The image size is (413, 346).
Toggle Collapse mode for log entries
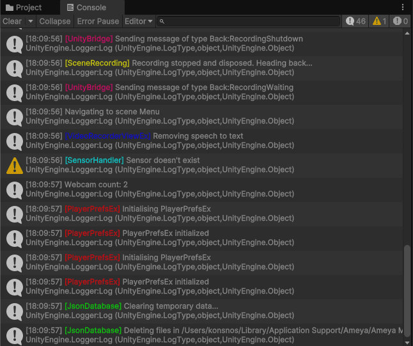pyautogui.click(x=55, y=21)
